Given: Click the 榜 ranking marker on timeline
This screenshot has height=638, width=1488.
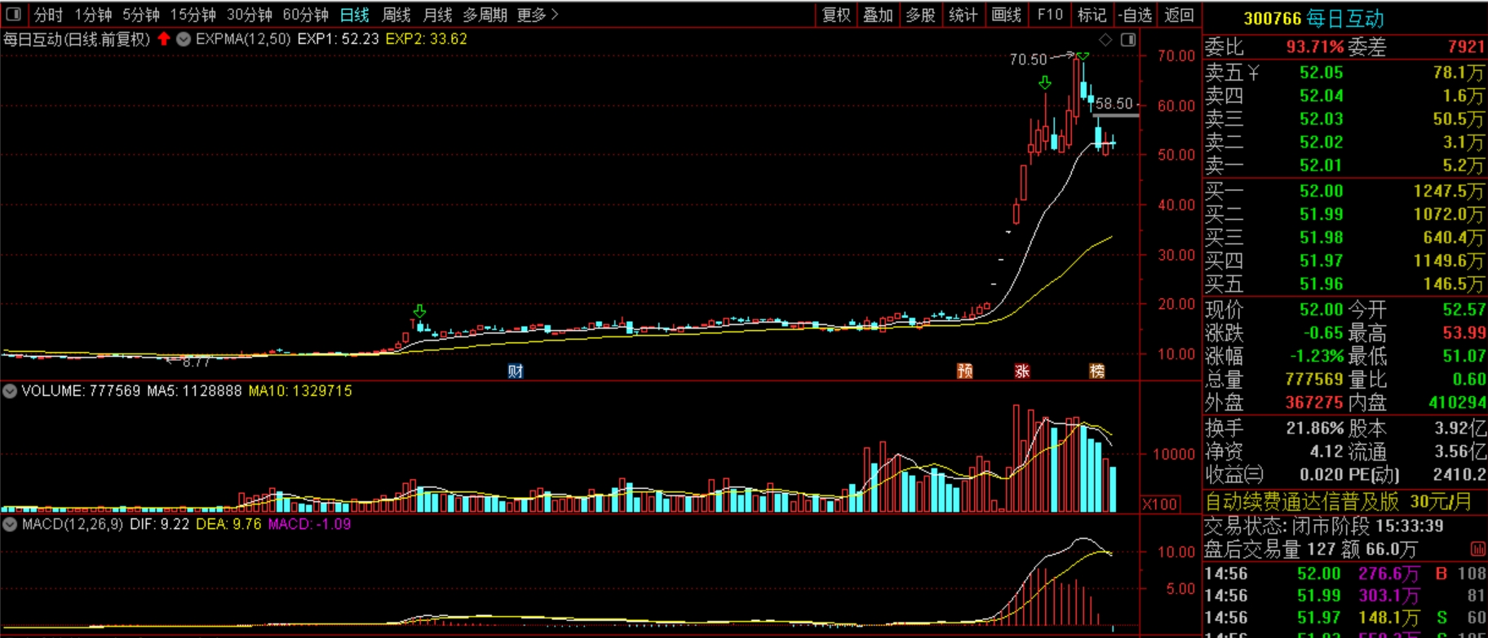Looking at the screenshot, I should (x=1097, y=372).
